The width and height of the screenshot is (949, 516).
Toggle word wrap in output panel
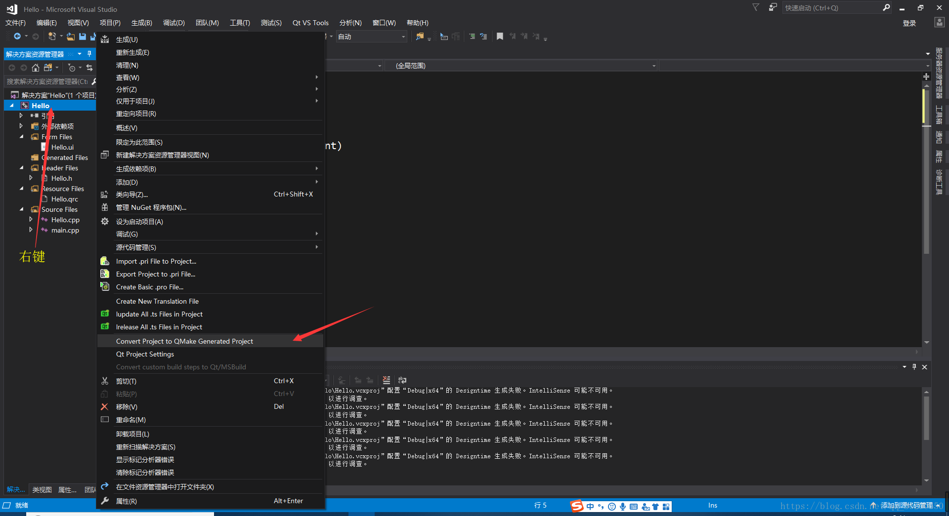coord(402,380)
